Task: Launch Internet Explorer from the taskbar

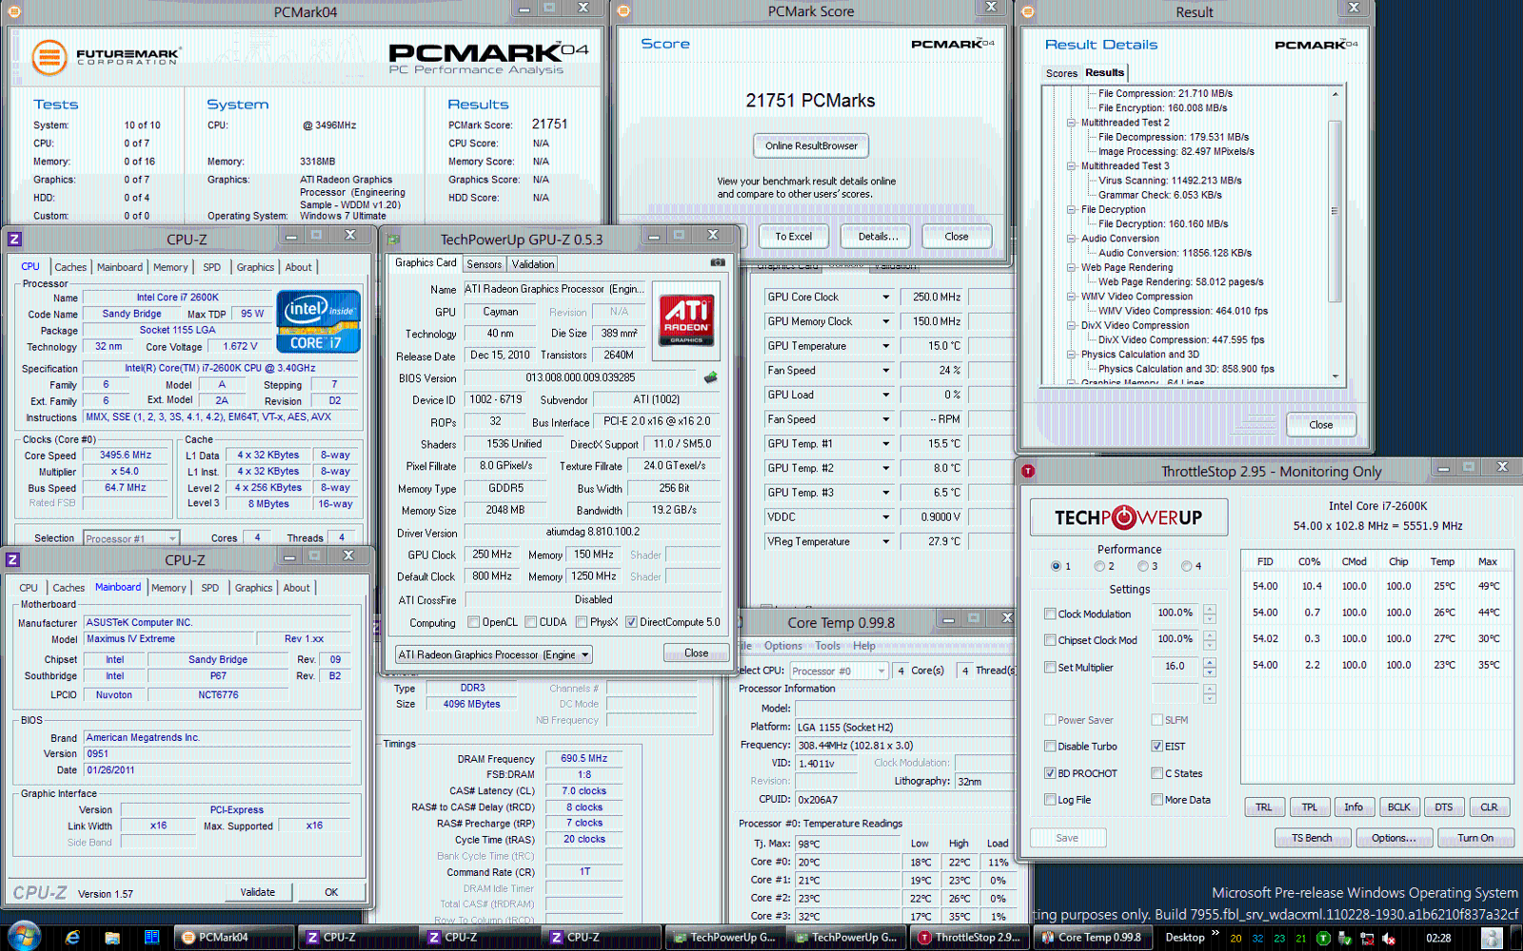Action: point(73,938)
